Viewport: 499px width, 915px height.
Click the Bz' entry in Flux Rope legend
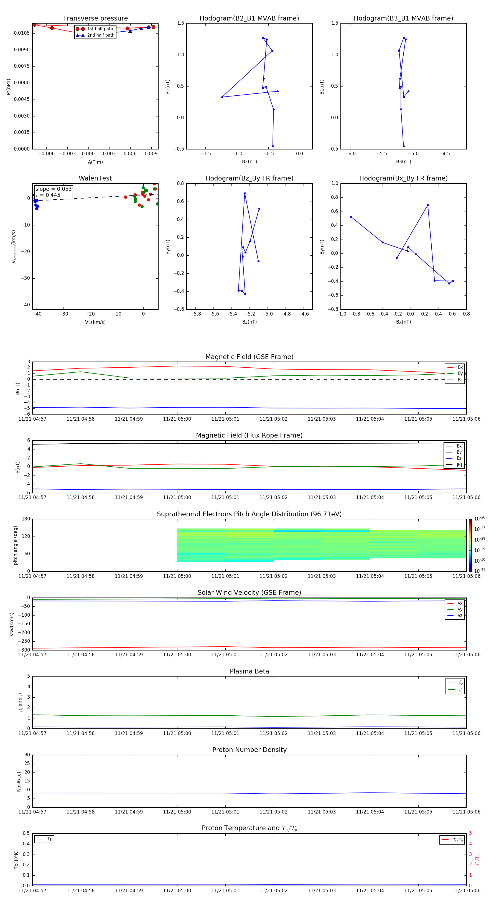455,459
